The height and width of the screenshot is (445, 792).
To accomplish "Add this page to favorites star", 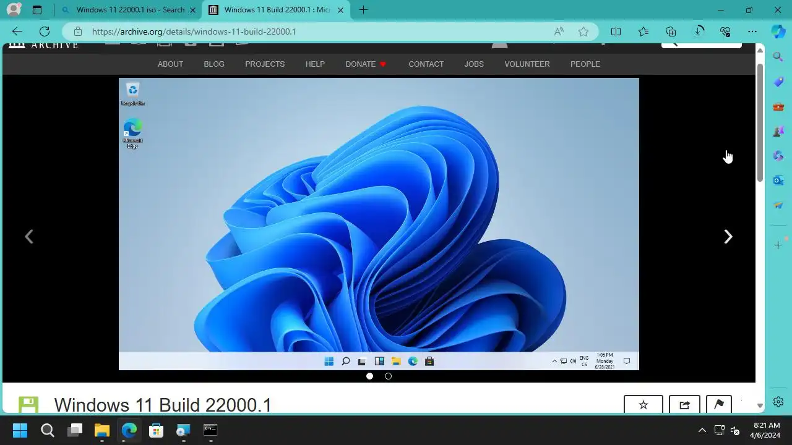I will pos(583,32).
